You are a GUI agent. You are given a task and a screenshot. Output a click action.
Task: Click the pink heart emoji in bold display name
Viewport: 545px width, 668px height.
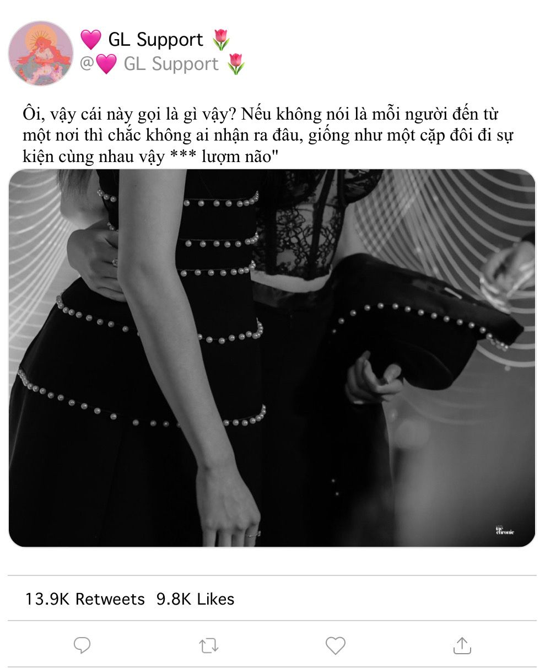click(91, 40)
